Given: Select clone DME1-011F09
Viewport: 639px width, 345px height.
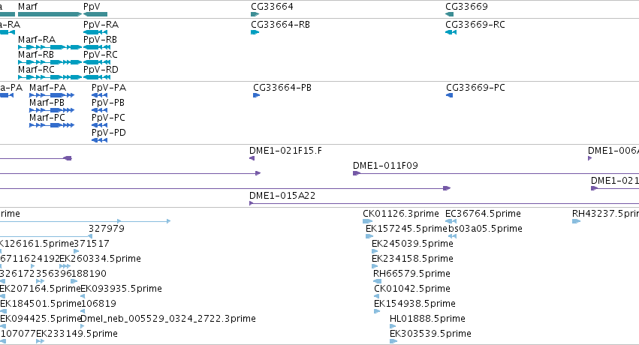Looking at the screenshot, I should (x=496, y=173).
